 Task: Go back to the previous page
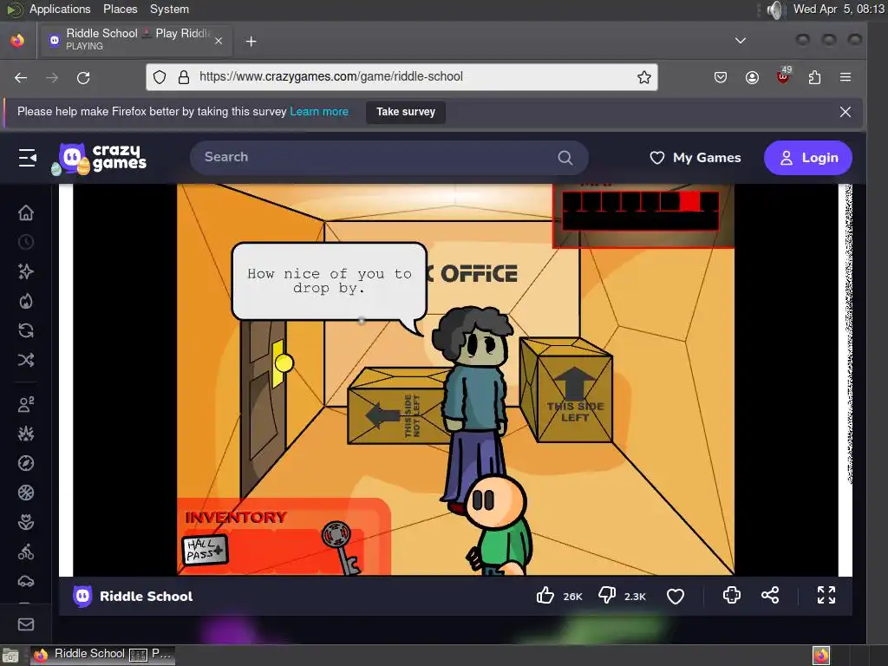coord(21,77)
